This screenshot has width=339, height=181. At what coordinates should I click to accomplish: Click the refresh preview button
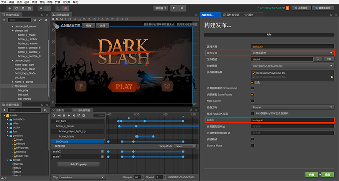183,8
